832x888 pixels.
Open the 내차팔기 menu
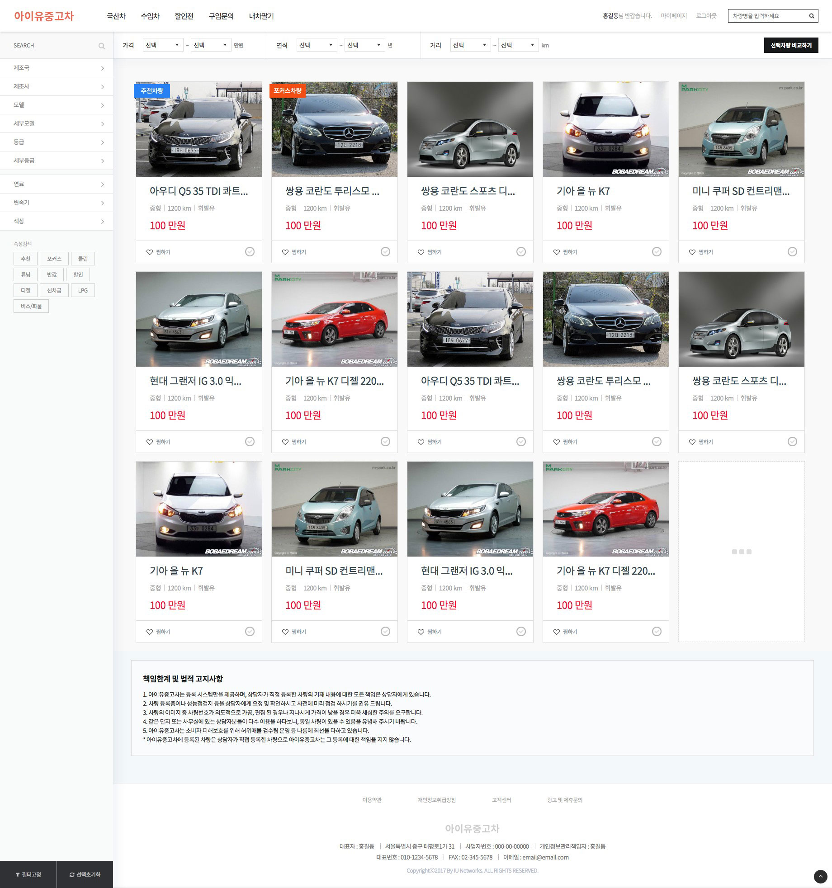click(x=261, y=16)
